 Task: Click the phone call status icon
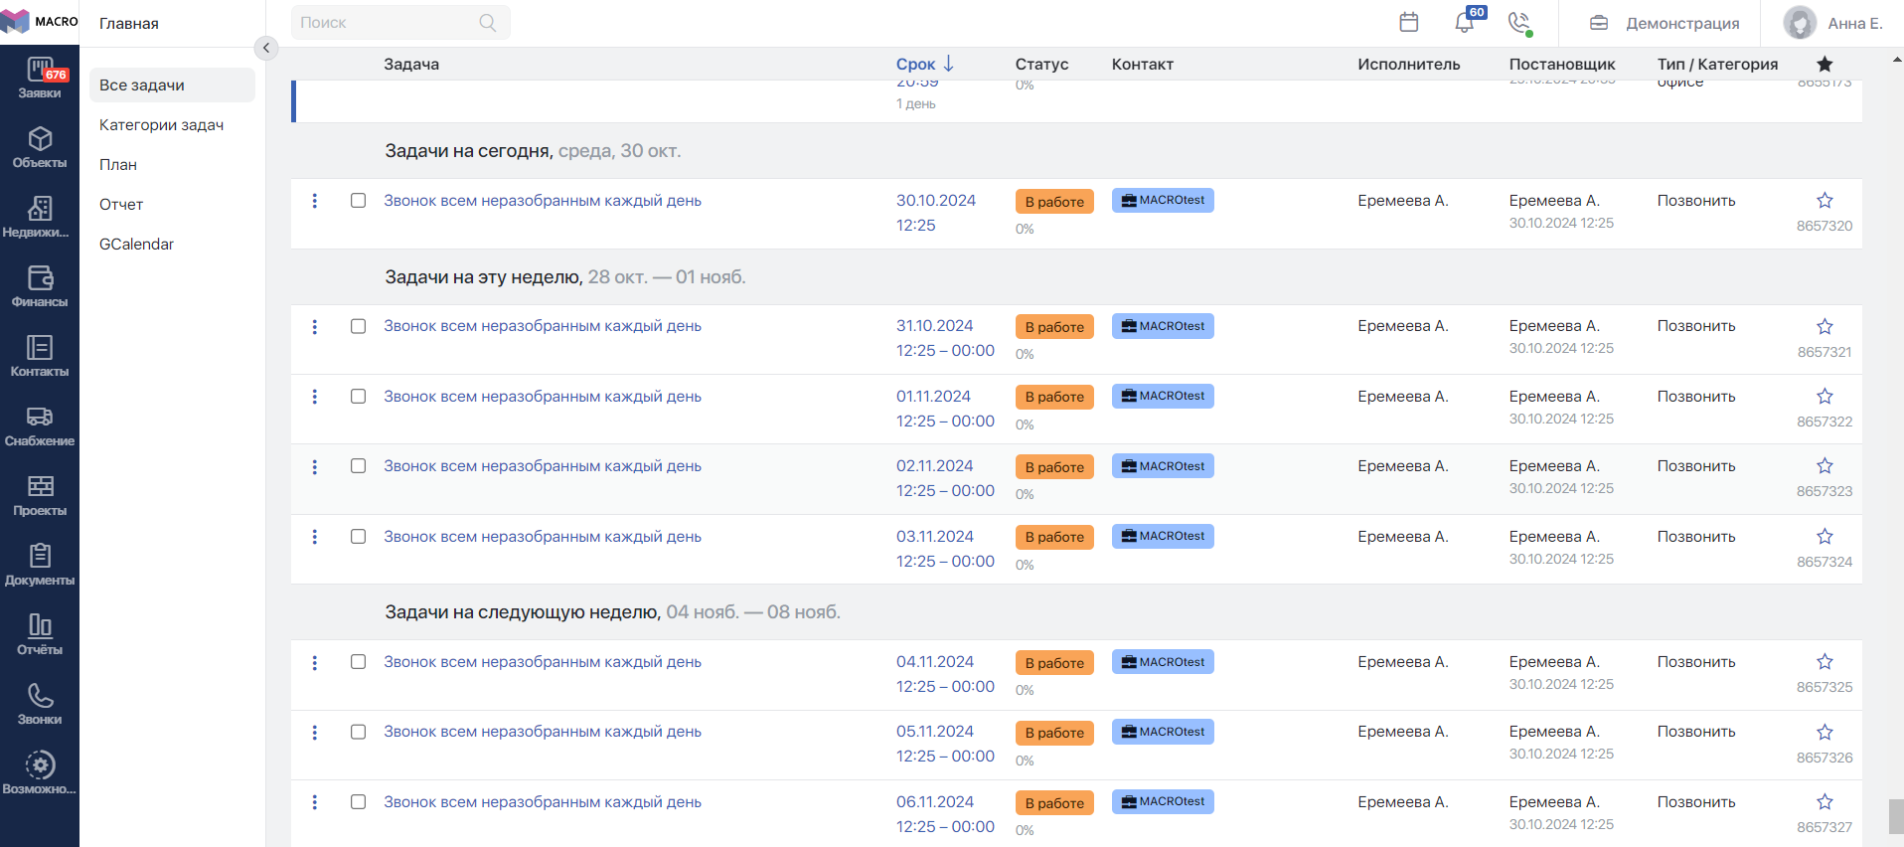[1518, 23]
